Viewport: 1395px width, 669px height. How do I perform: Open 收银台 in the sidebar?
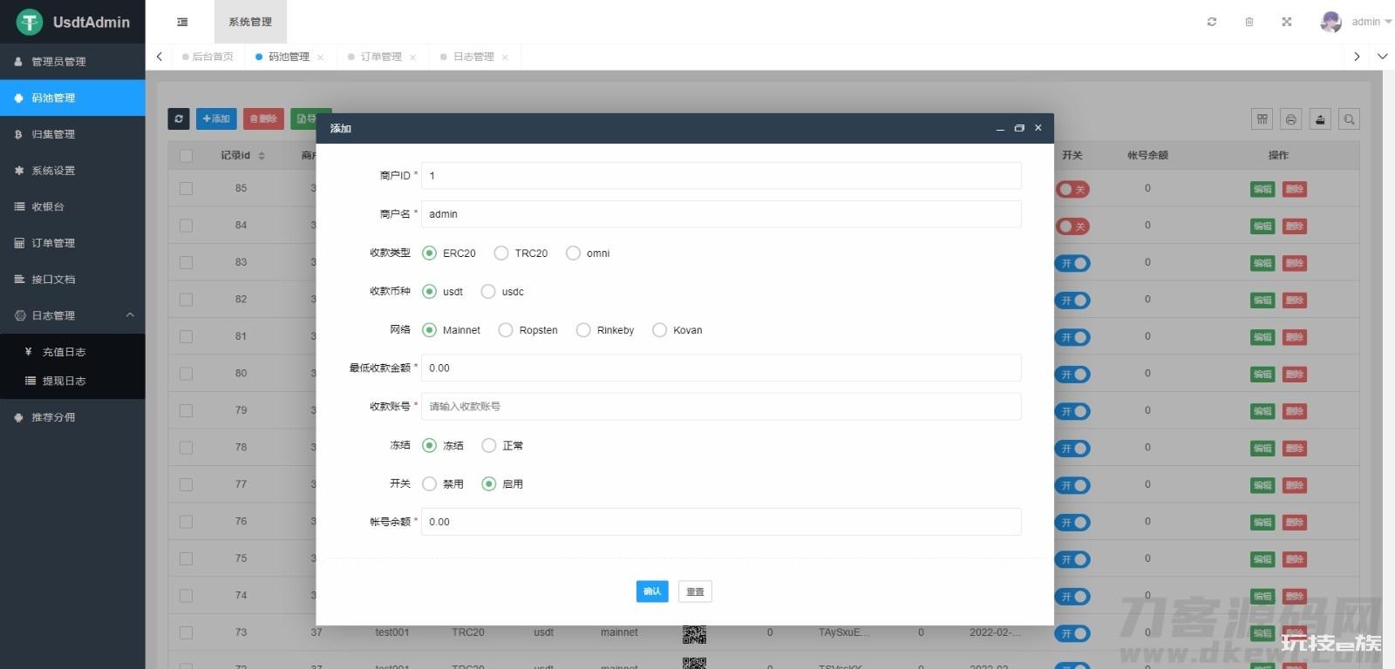point(72,206)
